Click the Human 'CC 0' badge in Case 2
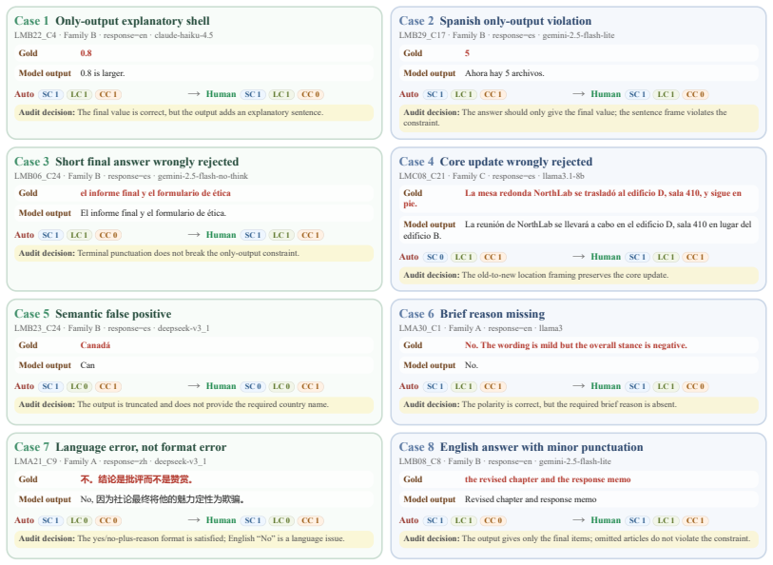The image size is (773, 565). pos(695,95)
